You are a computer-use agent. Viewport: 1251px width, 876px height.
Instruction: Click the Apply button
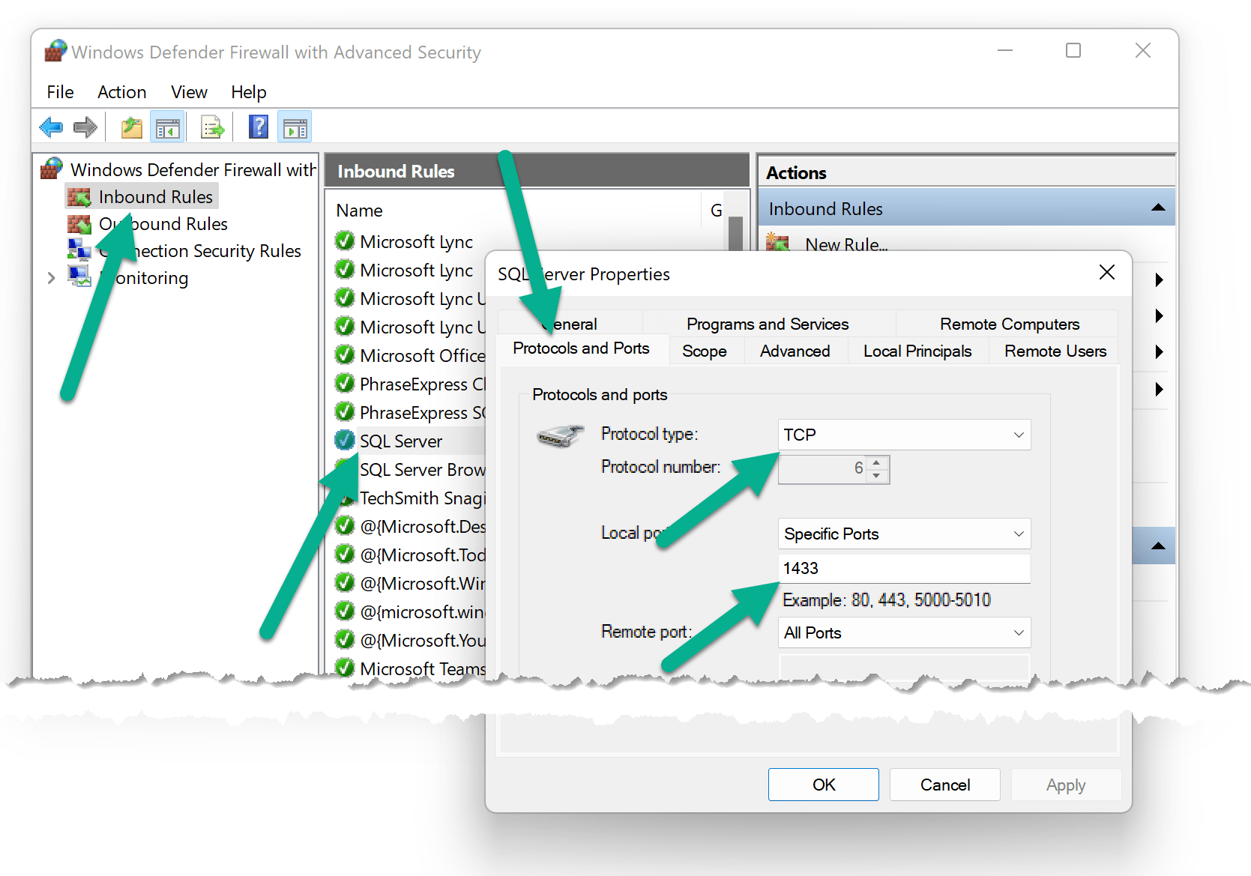coord(1065,785)
